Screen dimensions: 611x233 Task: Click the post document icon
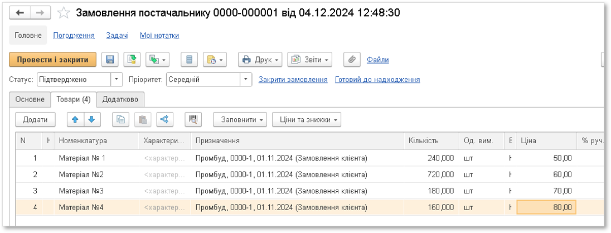coord(132,60)
